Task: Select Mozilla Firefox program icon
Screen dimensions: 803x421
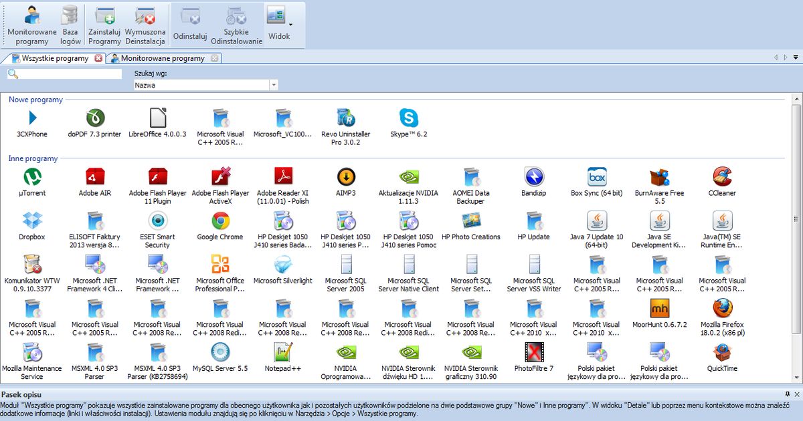Action: 721,309
